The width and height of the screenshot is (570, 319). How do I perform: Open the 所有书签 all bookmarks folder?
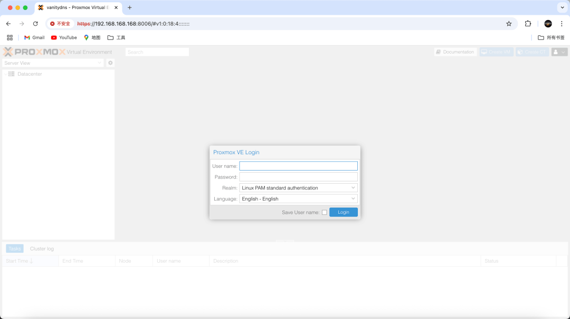[x=551, y=37]
